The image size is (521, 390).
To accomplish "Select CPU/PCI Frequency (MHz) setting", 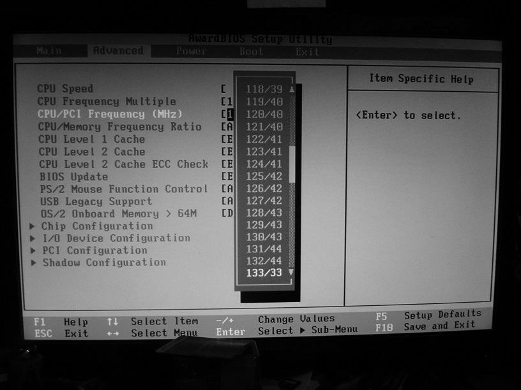I will coord(110,113).
